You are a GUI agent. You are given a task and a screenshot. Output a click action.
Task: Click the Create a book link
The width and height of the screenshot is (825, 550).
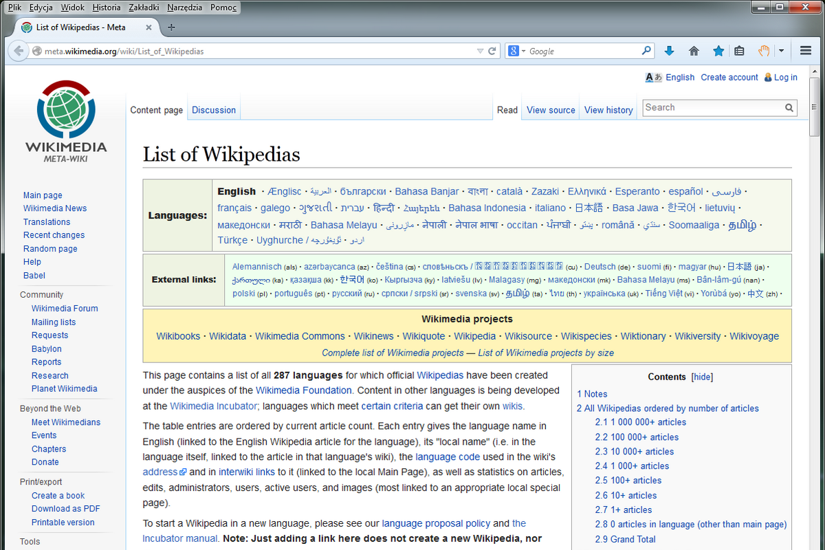[58, 495]
